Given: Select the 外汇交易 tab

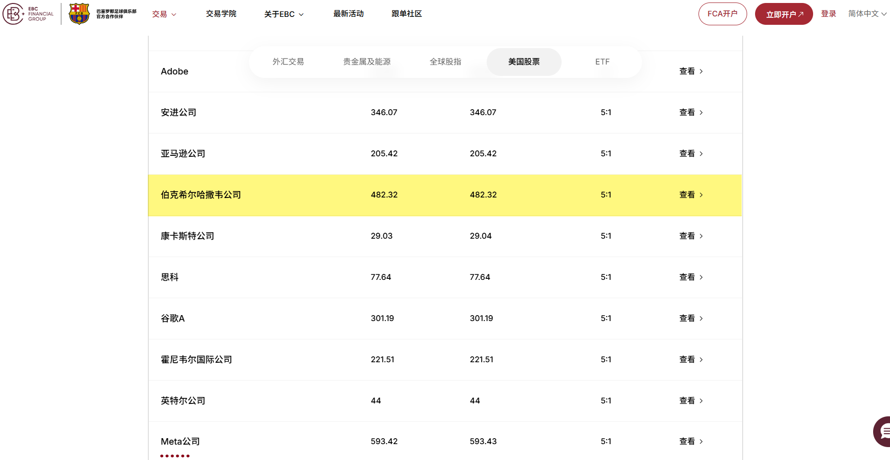Looking at the screenshot, I should pyautogui.click(x=288, y=62).
